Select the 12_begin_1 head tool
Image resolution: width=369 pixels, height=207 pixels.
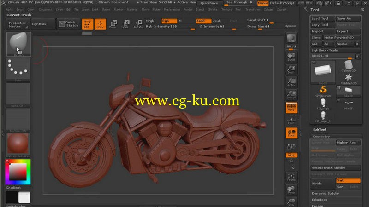[323, 117]
